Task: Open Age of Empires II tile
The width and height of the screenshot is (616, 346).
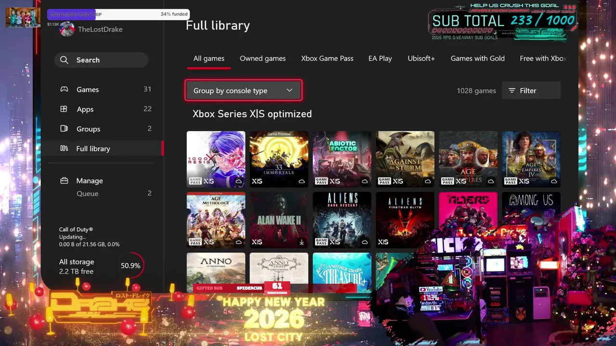Action: (468, 159)
